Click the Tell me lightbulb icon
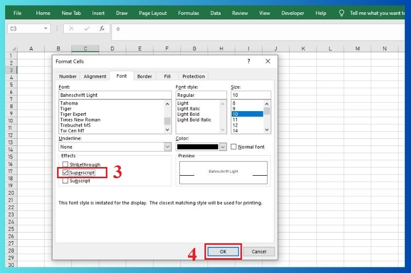Image resolution: width=411 pixels, height=273 pixels. (342, 13)
